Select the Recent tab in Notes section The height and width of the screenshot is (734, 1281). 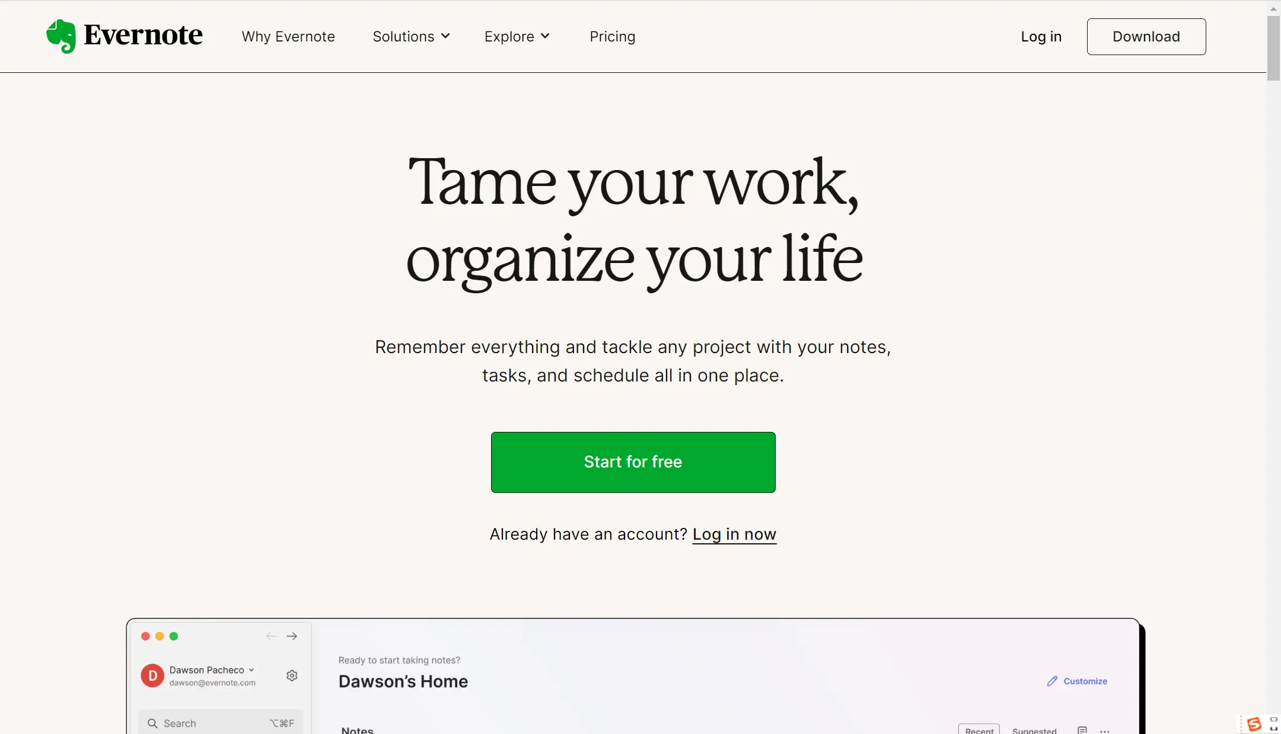pyautogui.click(x=979, y=730)
